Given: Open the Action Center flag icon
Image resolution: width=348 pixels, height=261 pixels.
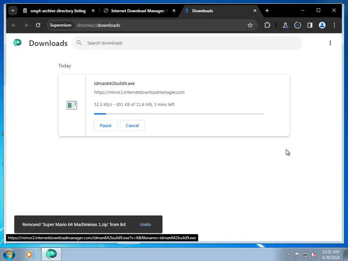Looking at the screenshot, I should coord(297,254).
